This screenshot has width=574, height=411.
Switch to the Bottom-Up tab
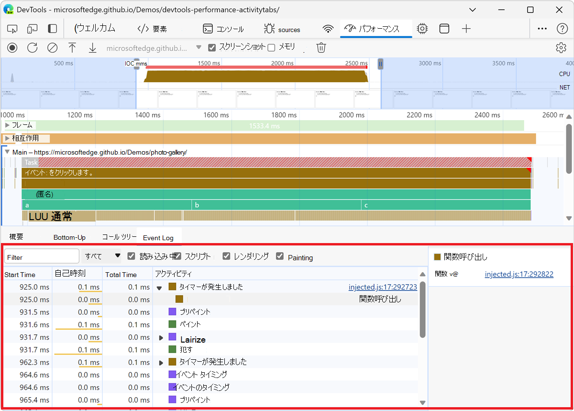69,237
